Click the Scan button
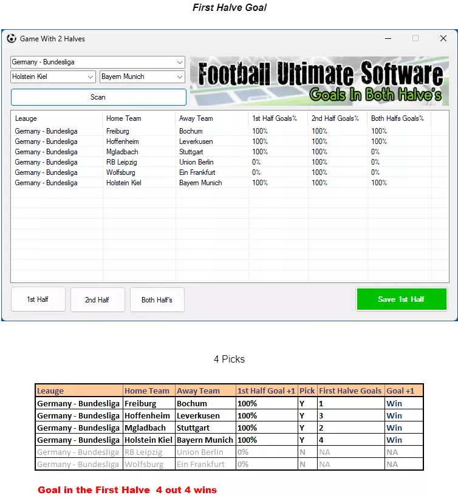Viewport: 458px width, 498px height. click(98, 97)
